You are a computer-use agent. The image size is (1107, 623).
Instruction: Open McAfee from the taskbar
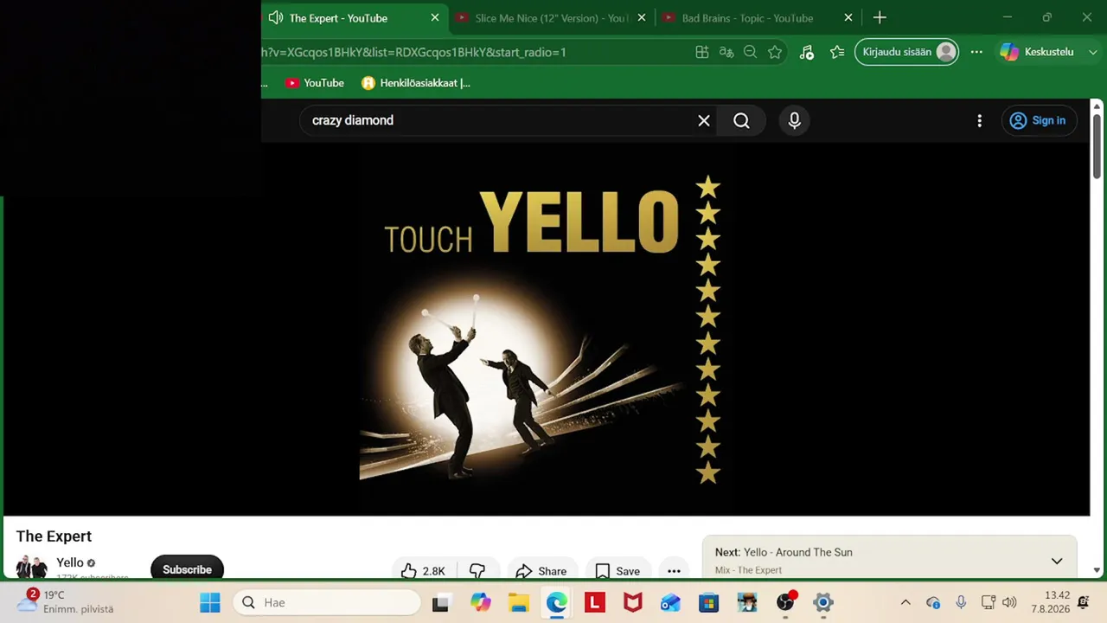tap(632, 602)
